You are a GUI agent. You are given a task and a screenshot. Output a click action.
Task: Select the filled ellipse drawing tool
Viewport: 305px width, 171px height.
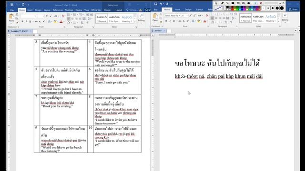coord(249,3)
